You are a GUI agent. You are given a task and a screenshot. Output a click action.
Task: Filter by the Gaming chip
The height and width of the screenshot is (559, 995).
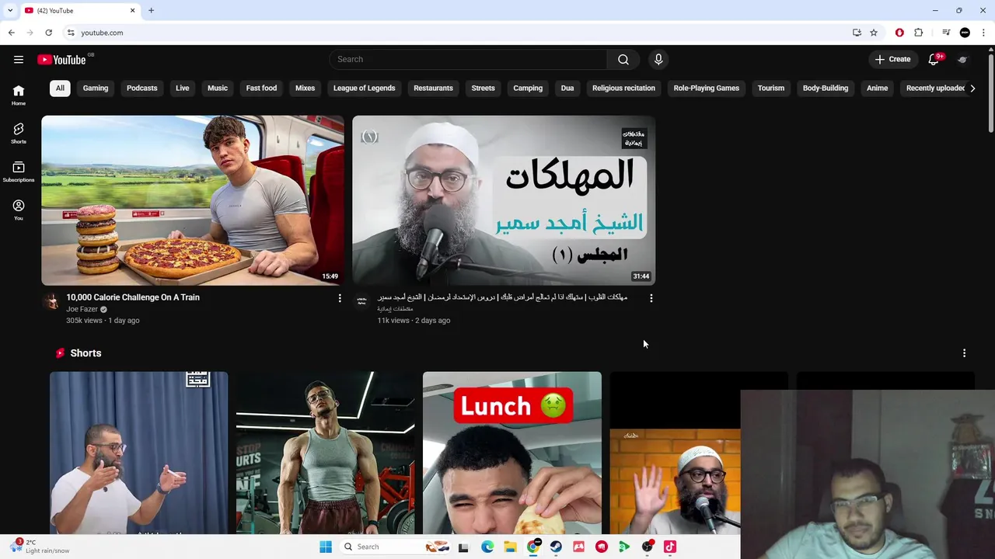click(x=96, y=89)
